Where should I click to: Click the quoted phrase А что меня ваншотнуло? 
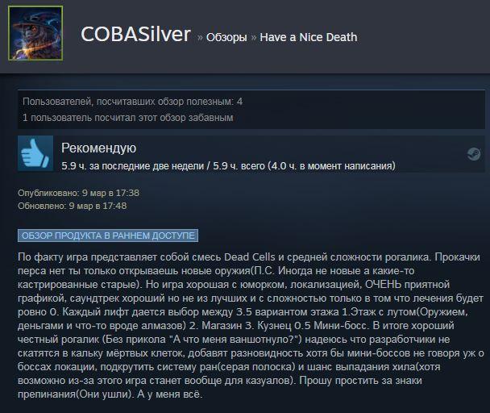click(x=233, y=340)
